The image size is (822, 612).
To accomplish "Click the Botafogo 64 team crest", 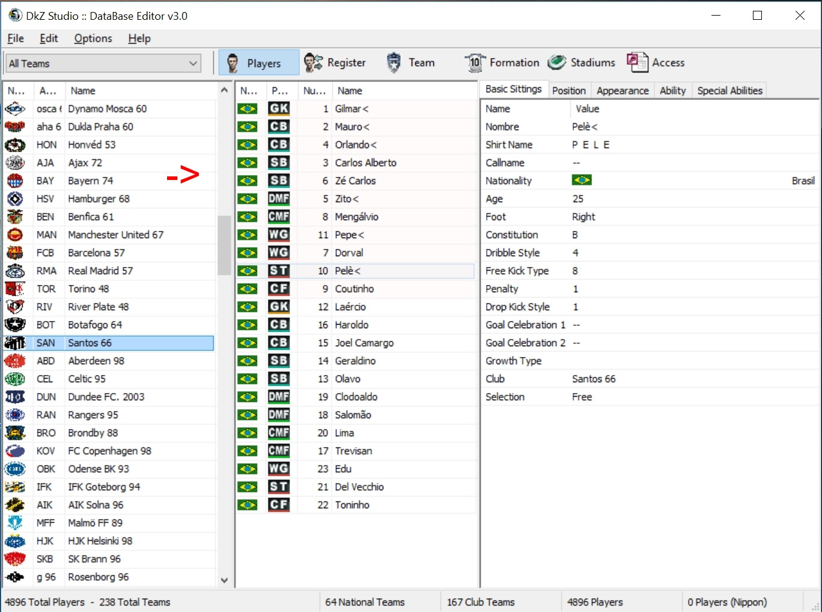I will pos(15,325).
